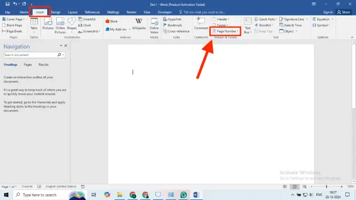This screenshot has width=356, height=200.
Task: Click the Wikipedia add-in icon
Action: [139, 24]
